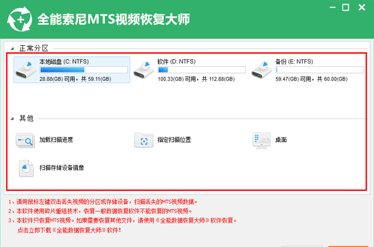
Task: Click the 全能索尼MTS视频恢复大师 title
Action: [x=113, y=19]
